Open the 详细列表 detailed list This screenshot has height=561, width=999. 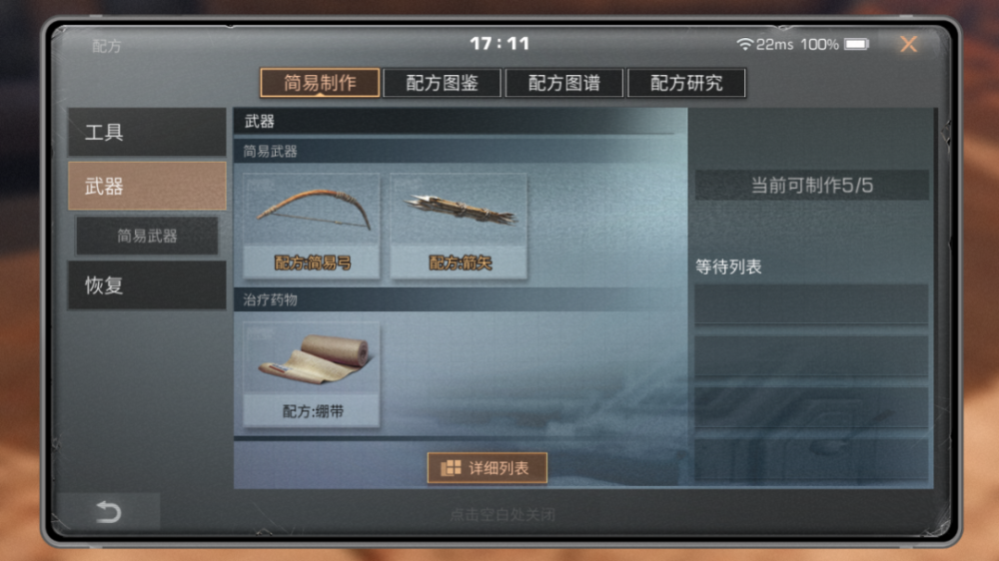coord(488,468)
